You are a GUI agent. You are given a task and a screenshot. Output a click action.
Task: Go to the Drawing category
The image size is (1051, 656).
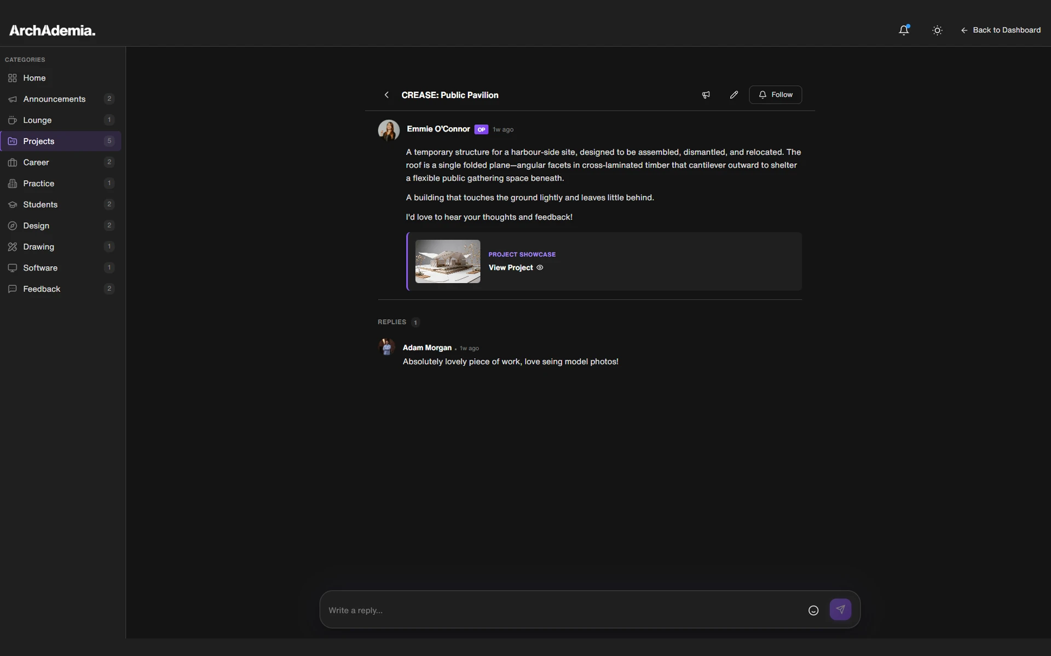(x=38, y=246)
